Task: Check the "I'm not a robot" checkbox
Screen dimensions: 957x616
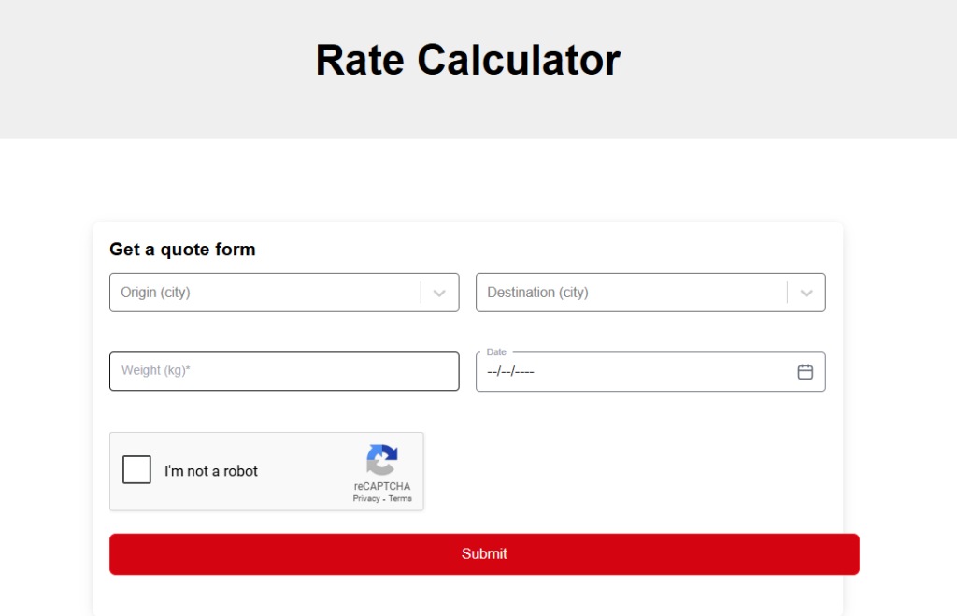Action: tap(136, 470)
